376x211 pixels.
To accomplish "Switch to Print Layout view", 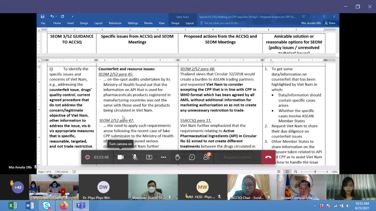I will click(287, 172).
